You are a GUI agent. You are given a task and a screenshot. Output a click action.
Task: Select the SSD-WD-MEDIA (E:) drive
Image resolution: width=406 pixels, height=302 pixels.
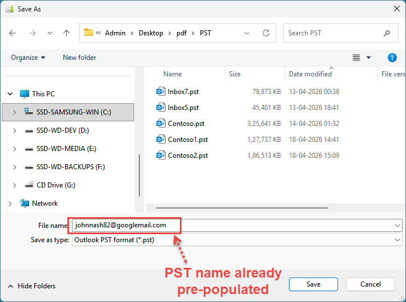(x=66, y=149)
